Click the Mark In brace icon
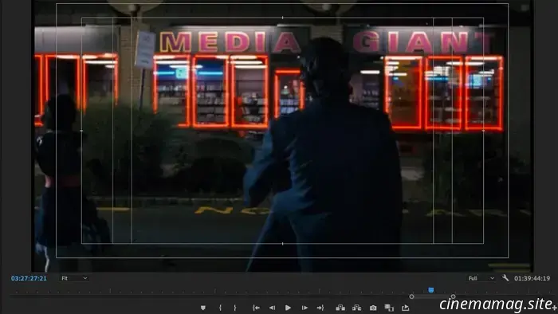The width and height of the screenshot is (558, 314). (220, 308)
